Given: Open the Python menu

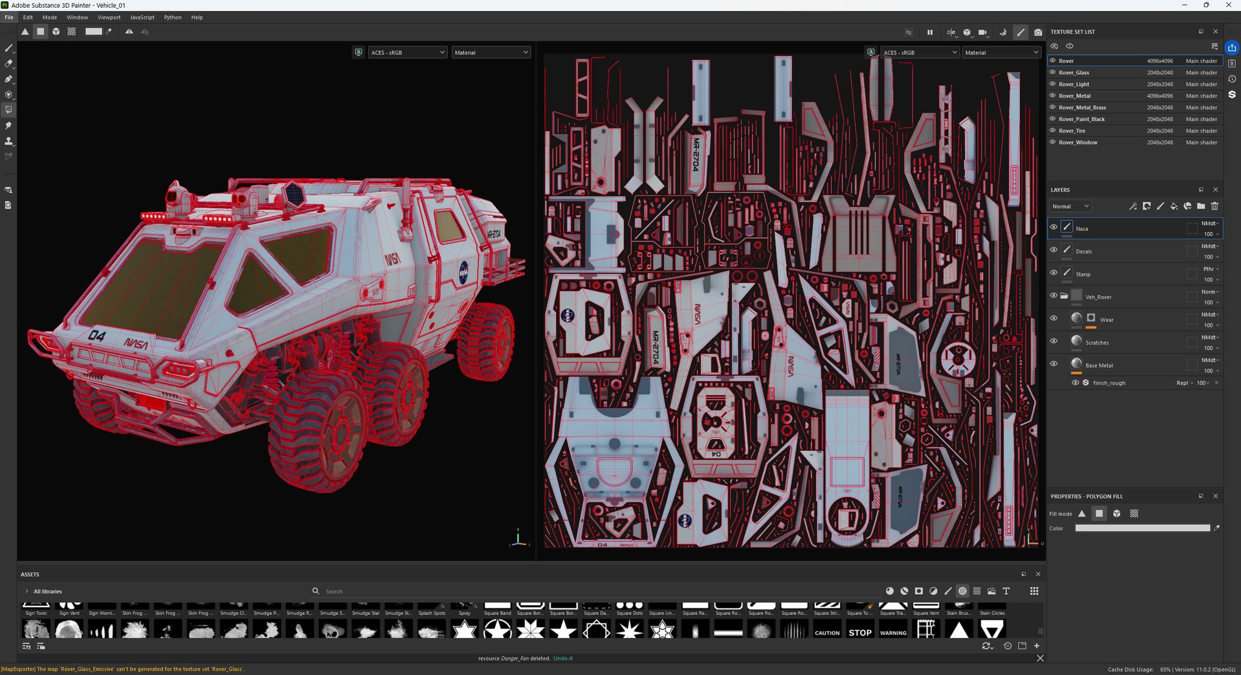Looking at the screenshot, I should pos(173,17).
